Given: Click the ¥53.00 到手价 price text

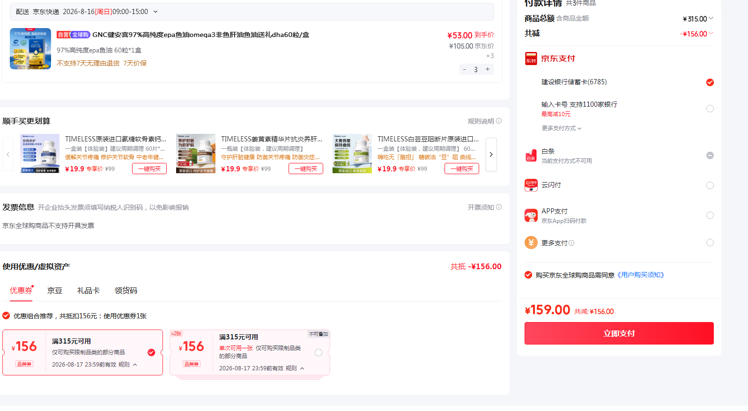Looking at the screenshot, I should 471,35.
